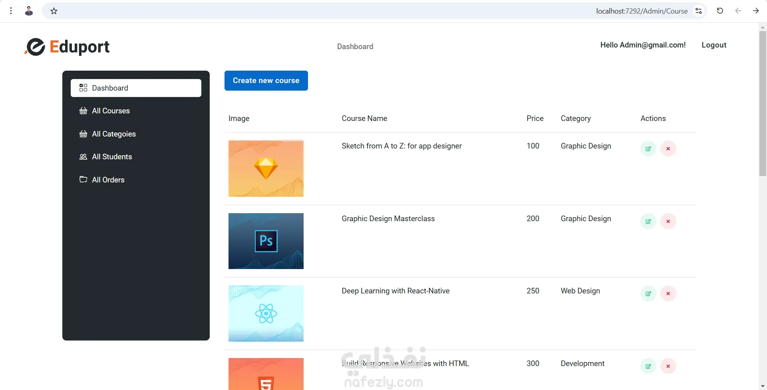Open the site settings icon in address bar
Image resolution: width=767 pixels, height=390 pixels.
pyautogui.click(x=699, y=11)
